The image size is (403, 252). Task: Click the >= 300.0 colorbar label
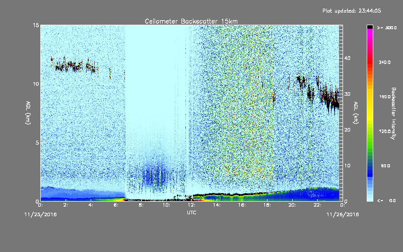387,28
